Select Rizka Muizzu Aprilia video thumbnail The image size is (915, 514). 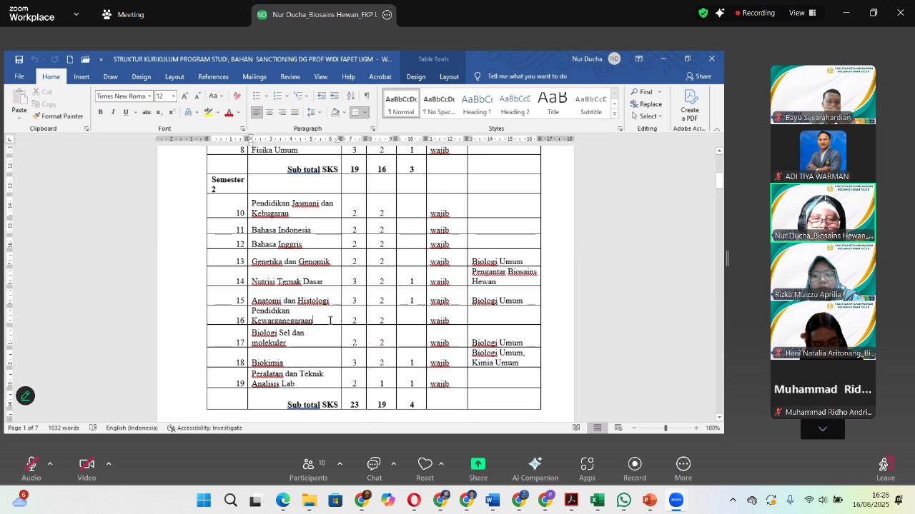tap(823, 272)
